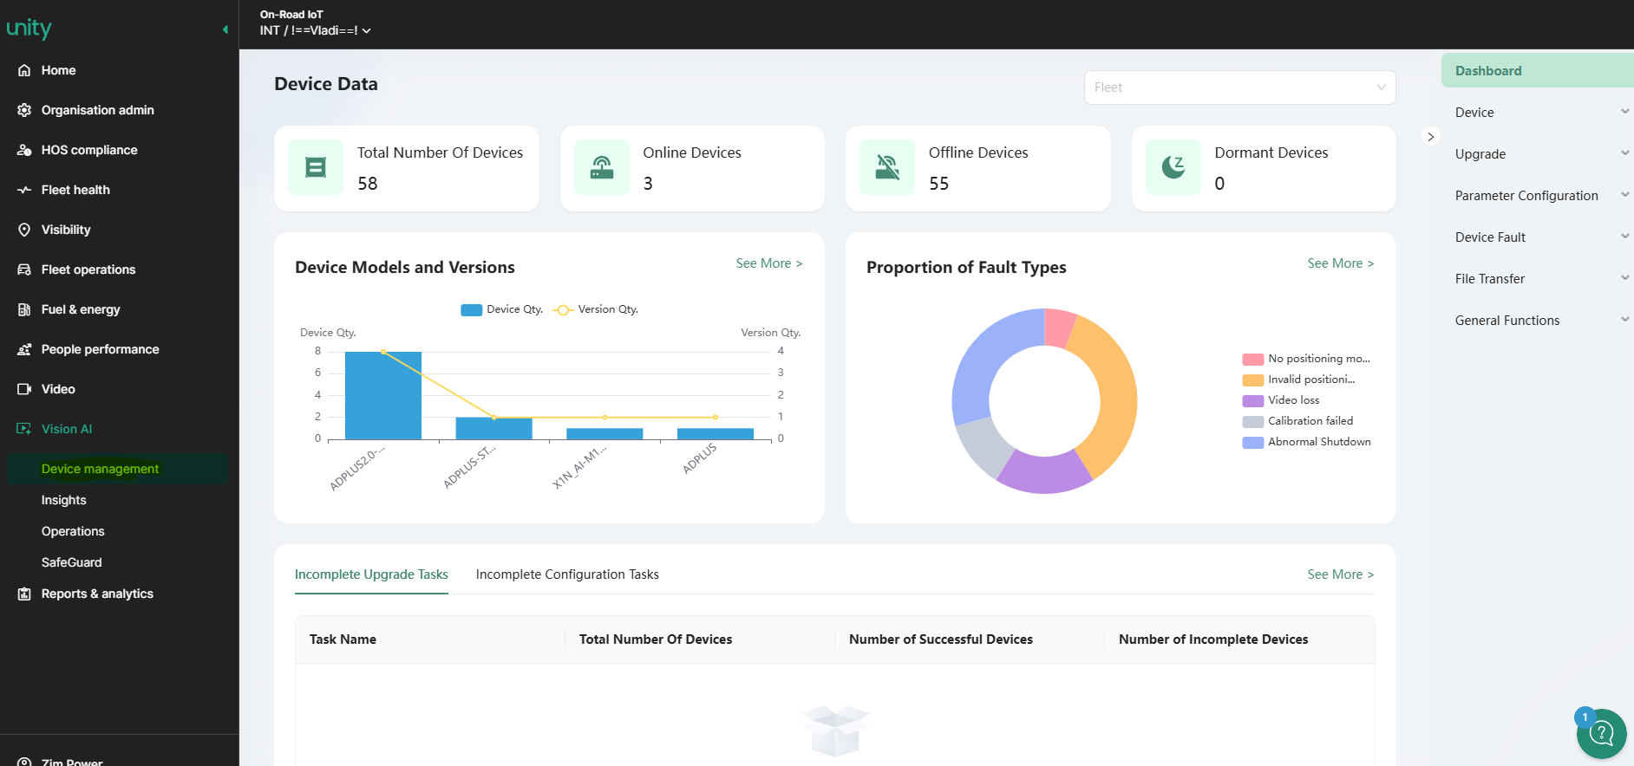Switch to Incomplete Upgrade Tasks tab

(371, 574)
